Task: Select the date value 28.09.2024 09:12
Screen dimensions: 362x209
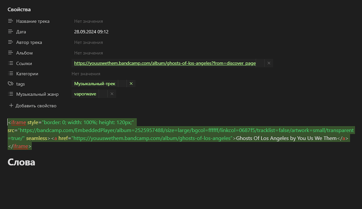Action: (91, 32)
